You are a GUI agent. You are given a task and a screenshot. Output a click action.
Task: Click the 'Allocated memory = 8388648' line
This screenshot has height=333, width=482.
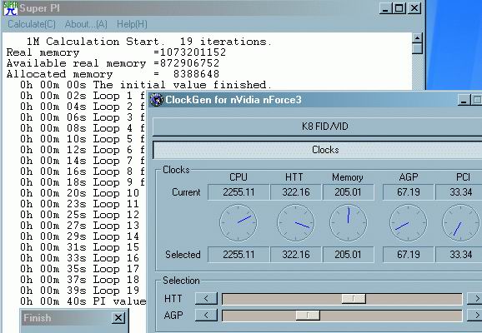point(113,74)
